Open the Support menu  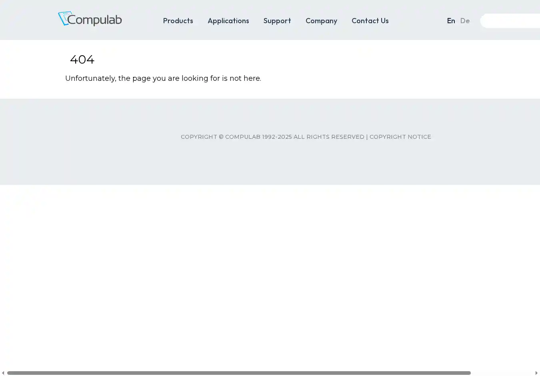tap(277, 21)
